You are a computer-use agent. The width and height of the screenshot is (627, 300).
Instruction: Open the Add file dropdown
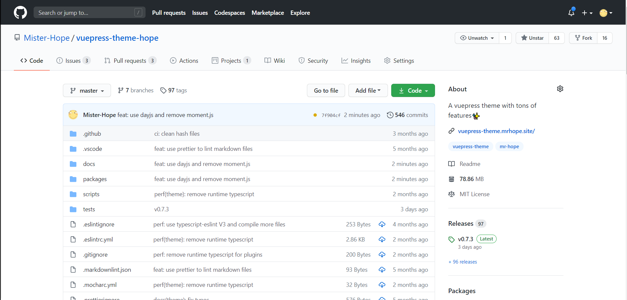(x=368, y=91)
